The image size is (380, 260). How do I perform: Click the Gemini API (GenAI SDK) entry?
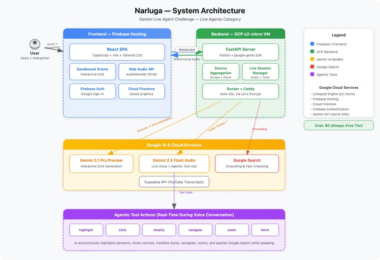[330, 114]
